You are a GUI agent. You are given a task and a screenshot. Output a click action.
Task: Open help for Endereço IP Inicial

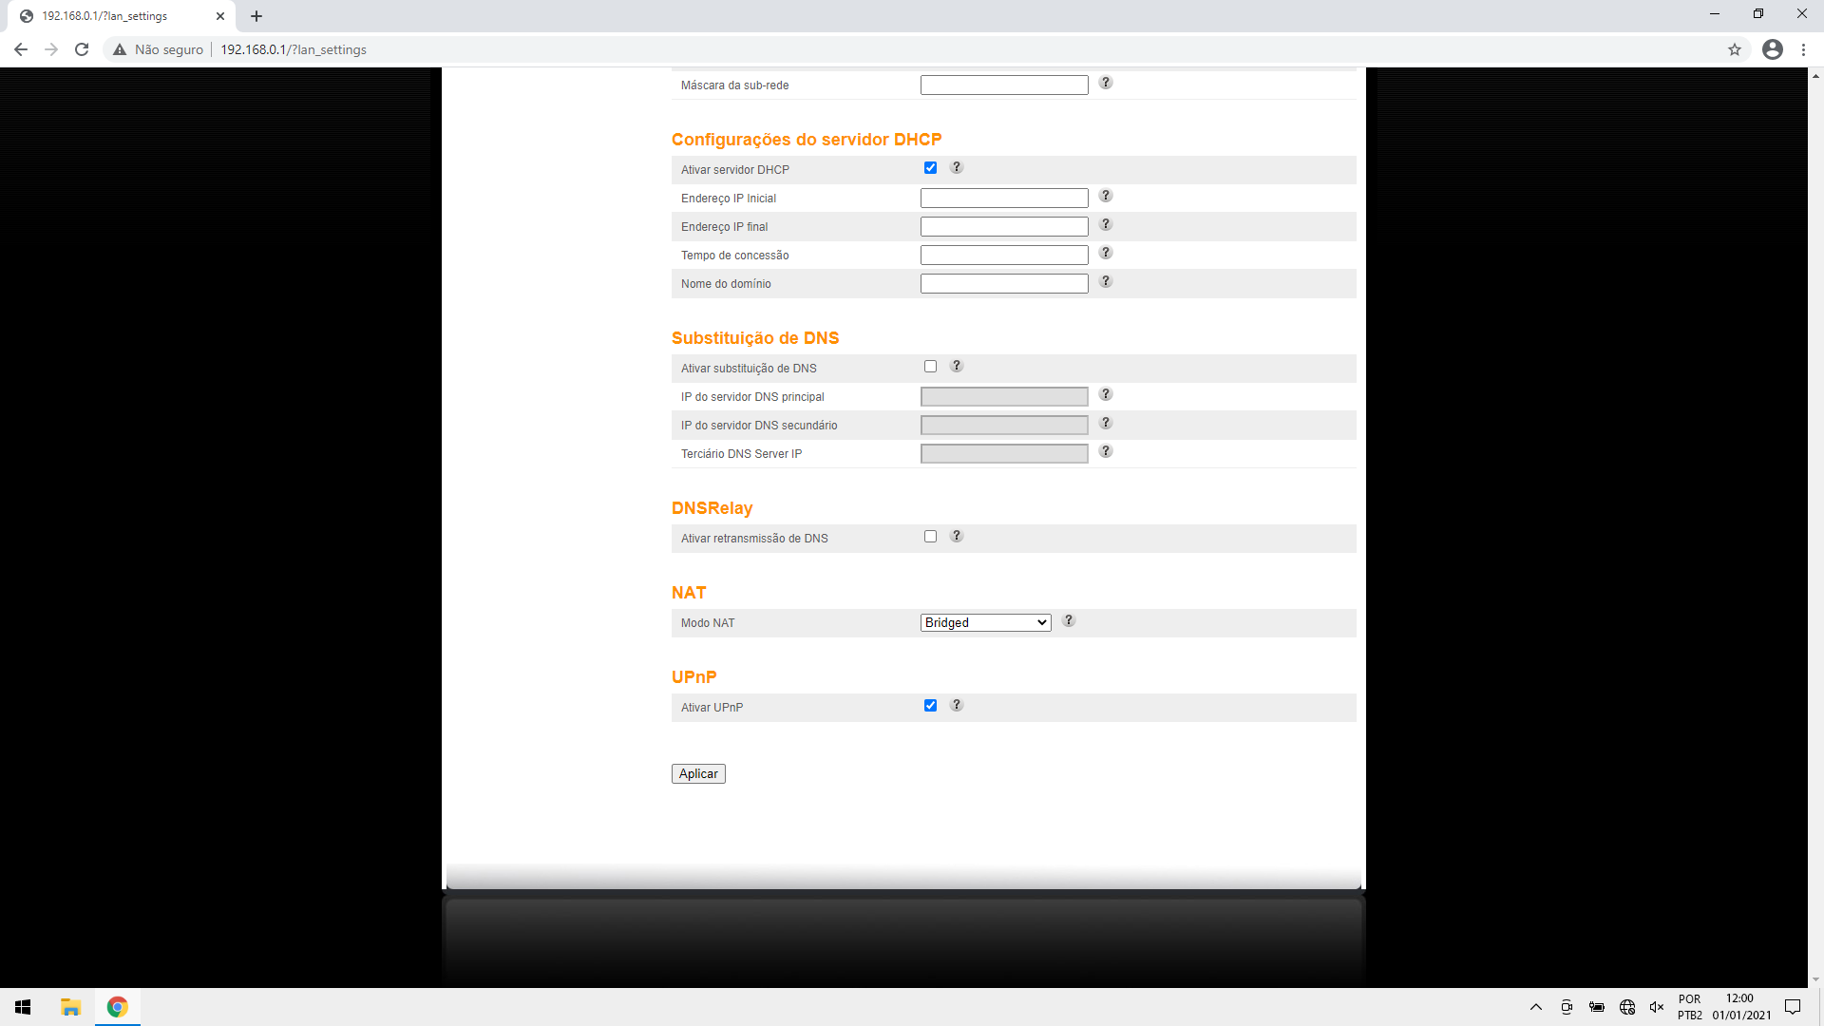coord(1106,196)
